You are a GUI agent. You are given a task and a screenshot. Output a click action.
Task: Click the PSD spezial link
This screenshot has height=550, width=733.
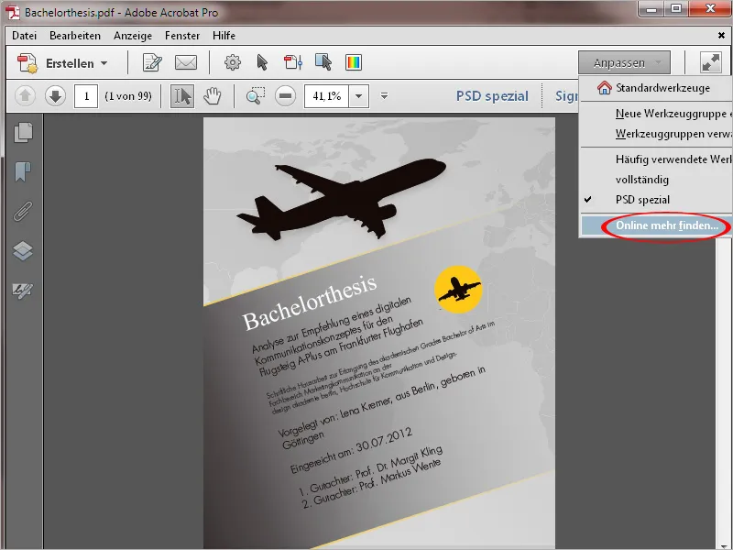click(x=492, y=94)
